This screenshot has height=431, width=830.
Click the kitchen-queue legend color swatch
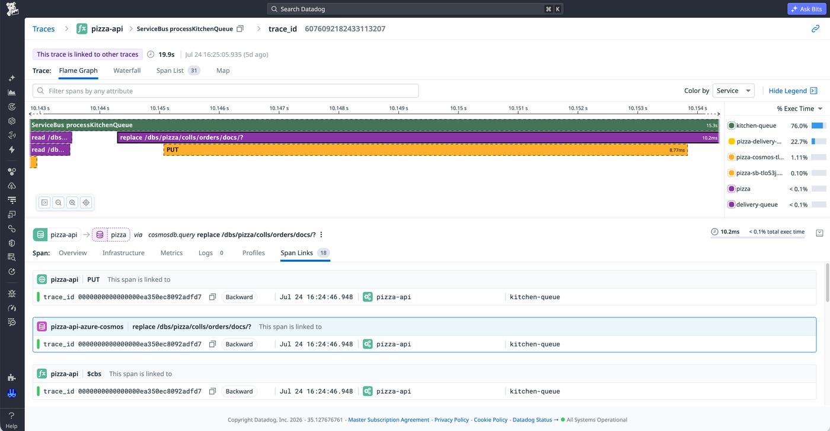pos(732,126)
